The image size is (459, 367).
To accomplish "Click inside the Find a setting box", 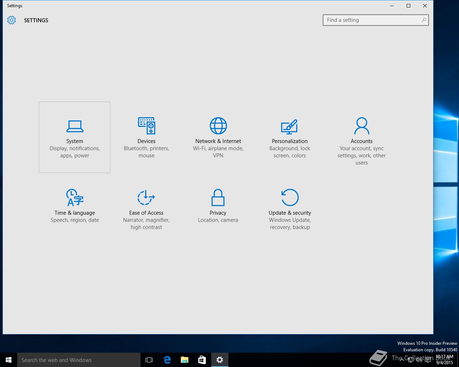I will point(371,20).
